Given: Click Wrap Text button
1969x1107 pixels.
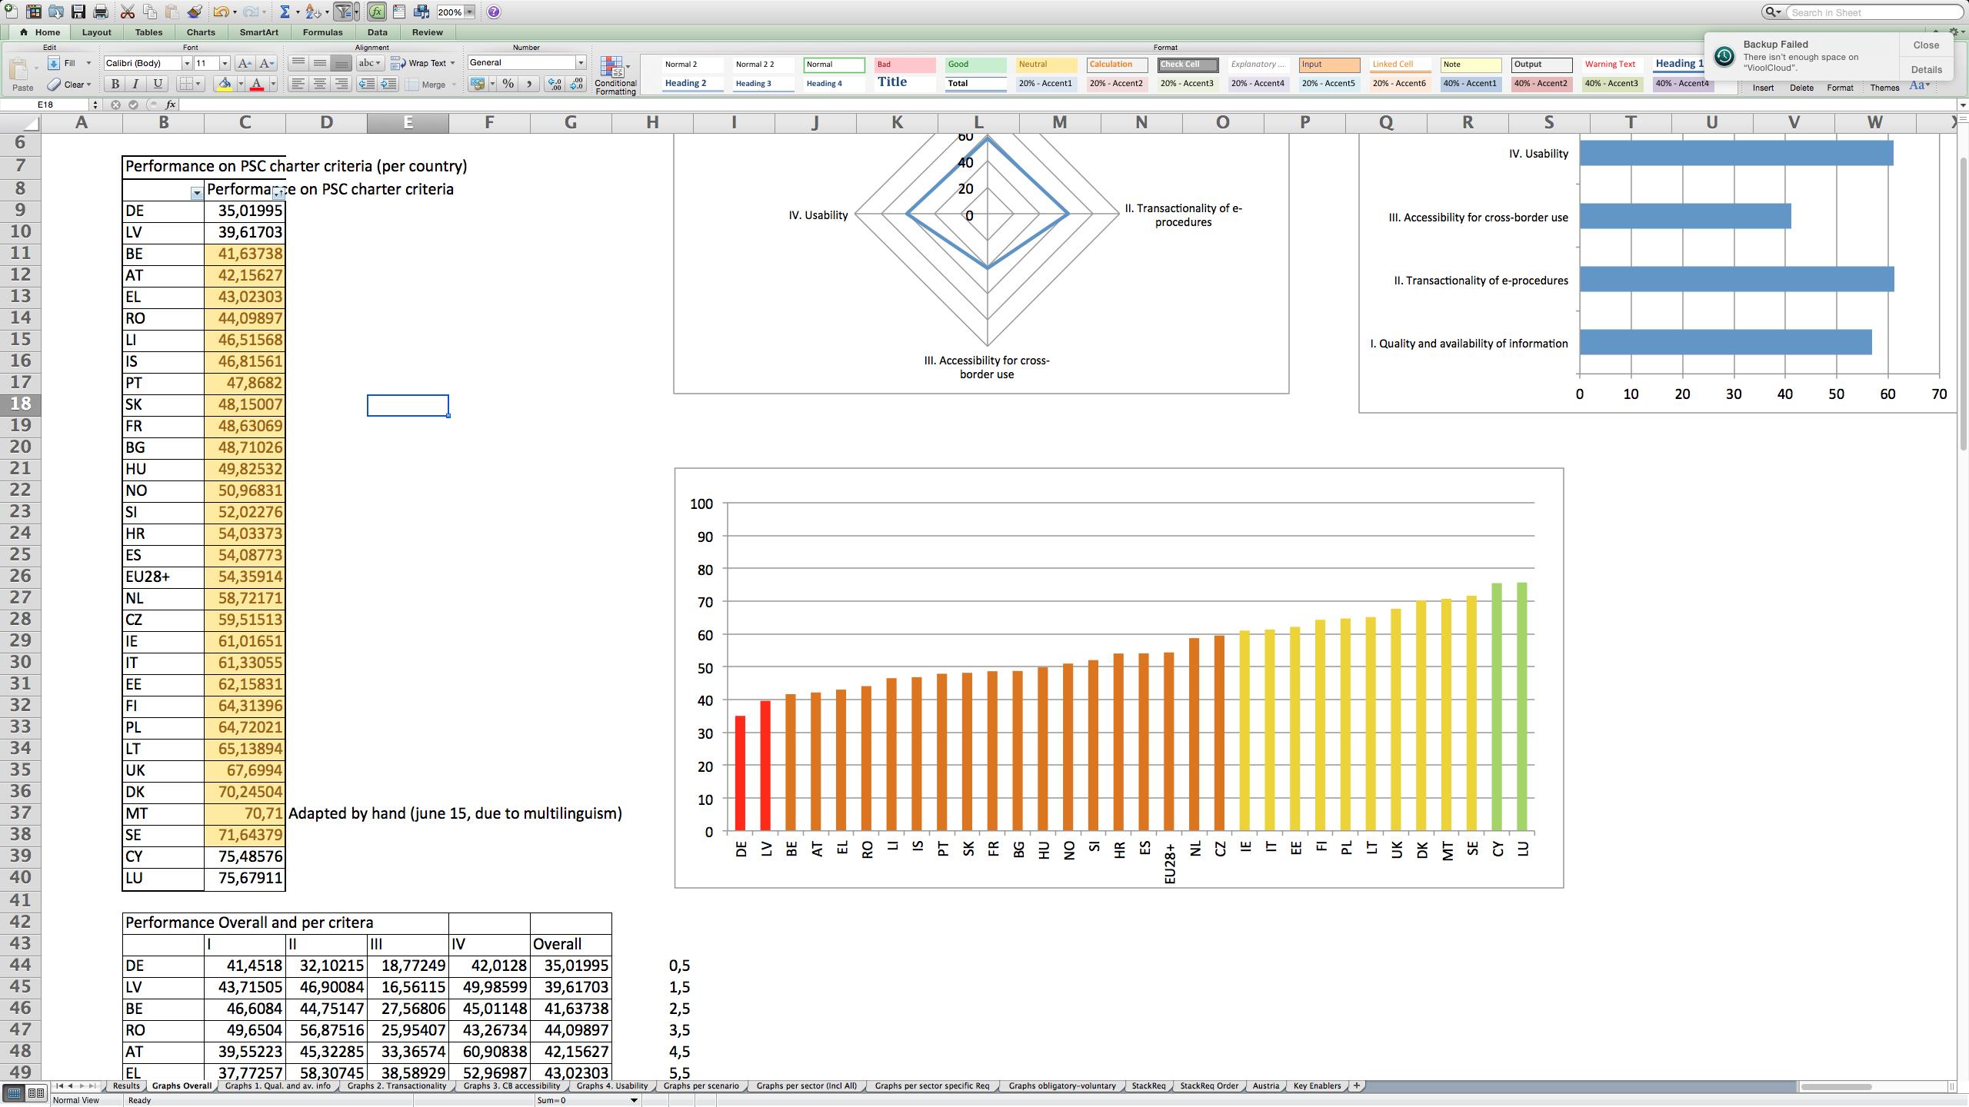Looking at the screenshot, I should coord(421,63).
